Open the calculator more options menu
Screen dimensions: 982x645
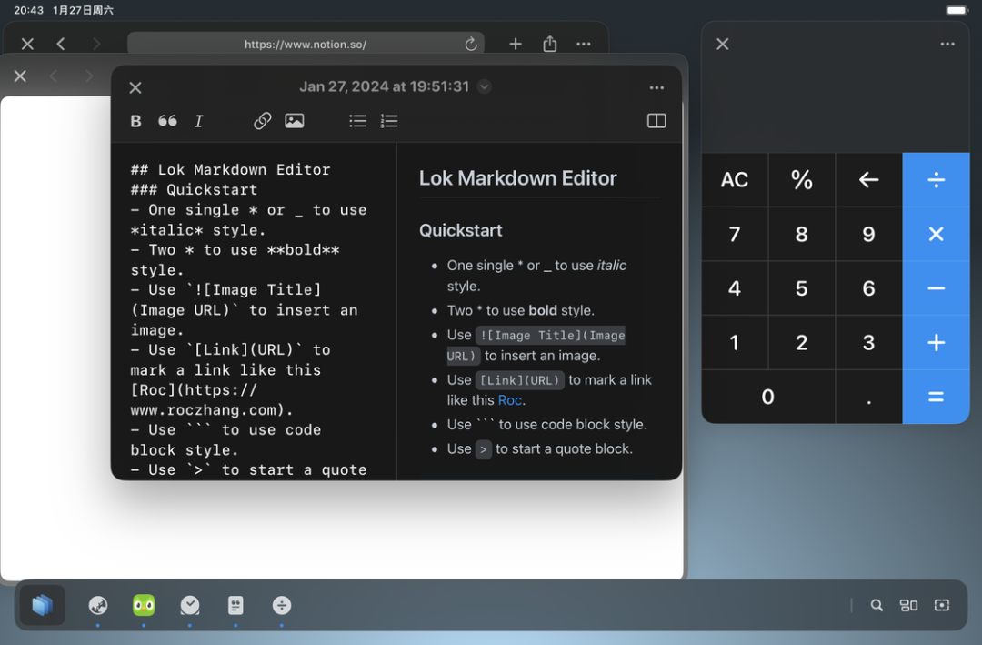[x=947, y=44]
